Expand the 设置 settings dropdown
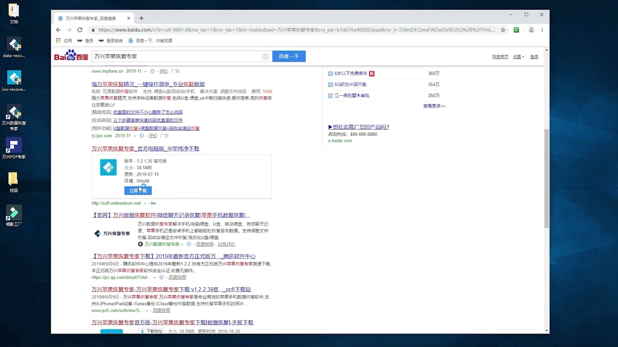 (x=517, y=56)
